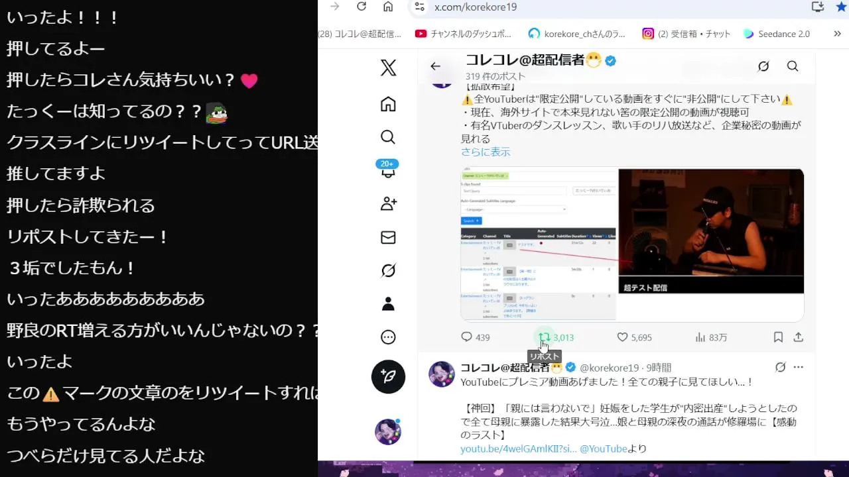Screen dimensions: 849x477
Task: Click browser forward arrow
Action: click(335, 7)
